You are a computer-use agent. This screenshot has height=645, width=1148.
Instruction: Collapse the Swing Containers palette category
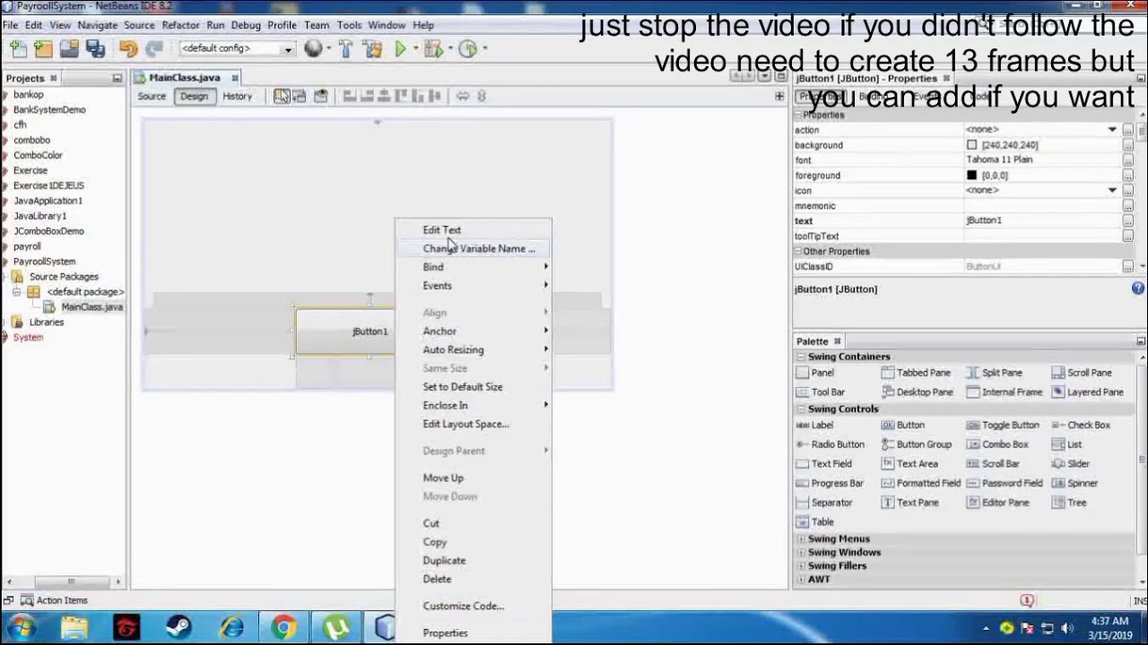click(800, 357)
